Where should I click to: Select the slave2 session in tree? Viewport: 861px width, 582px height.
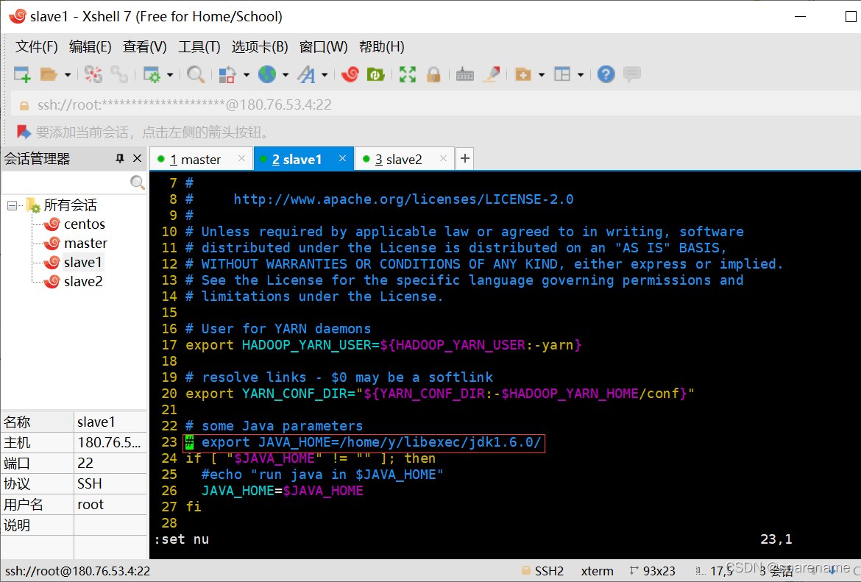coord(83,282)
